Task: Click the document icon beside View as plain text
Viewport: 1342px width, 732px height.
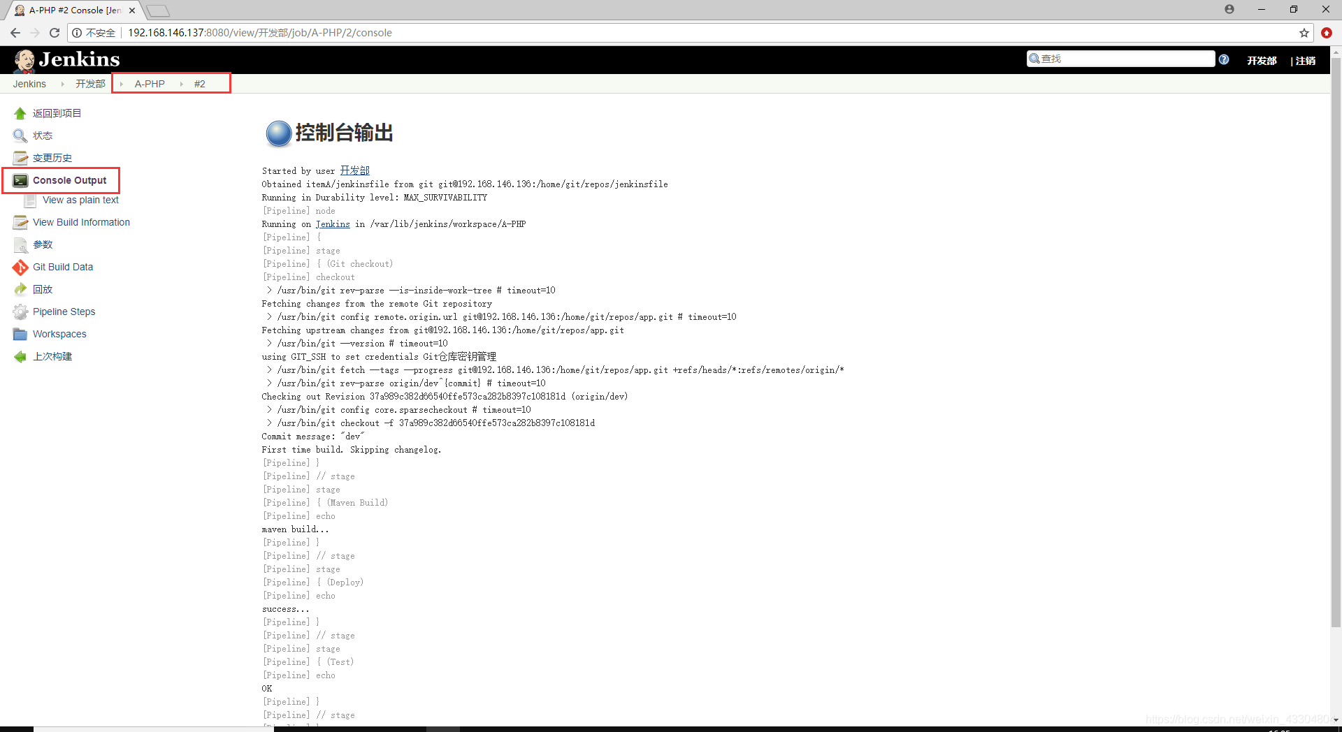Action: [30, 200]
